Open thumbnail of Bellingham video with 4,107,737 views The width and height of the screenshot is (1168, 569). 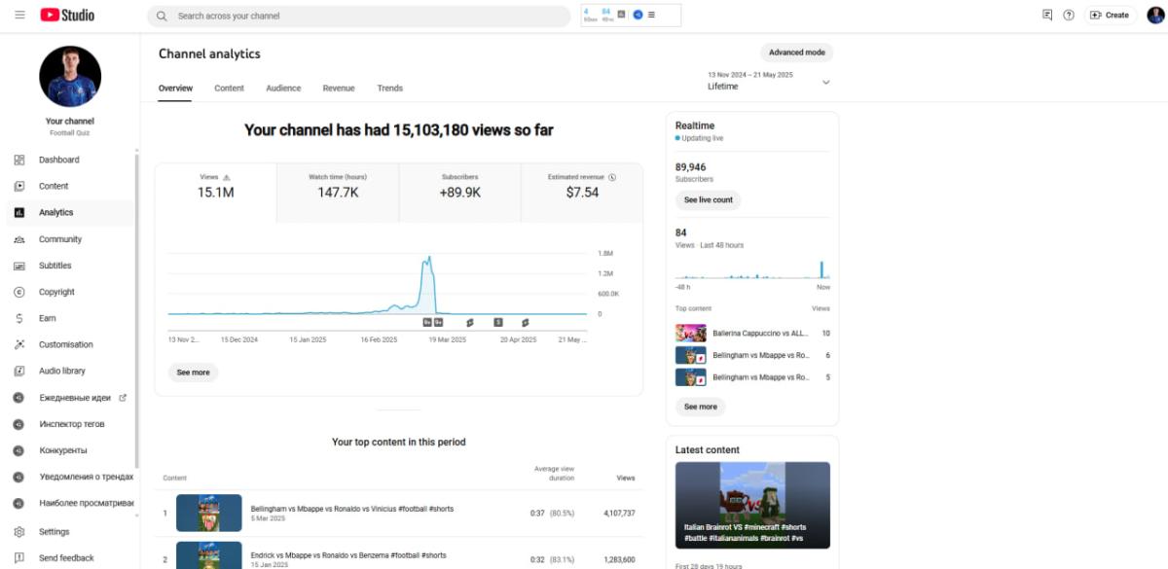coord(209,513)
